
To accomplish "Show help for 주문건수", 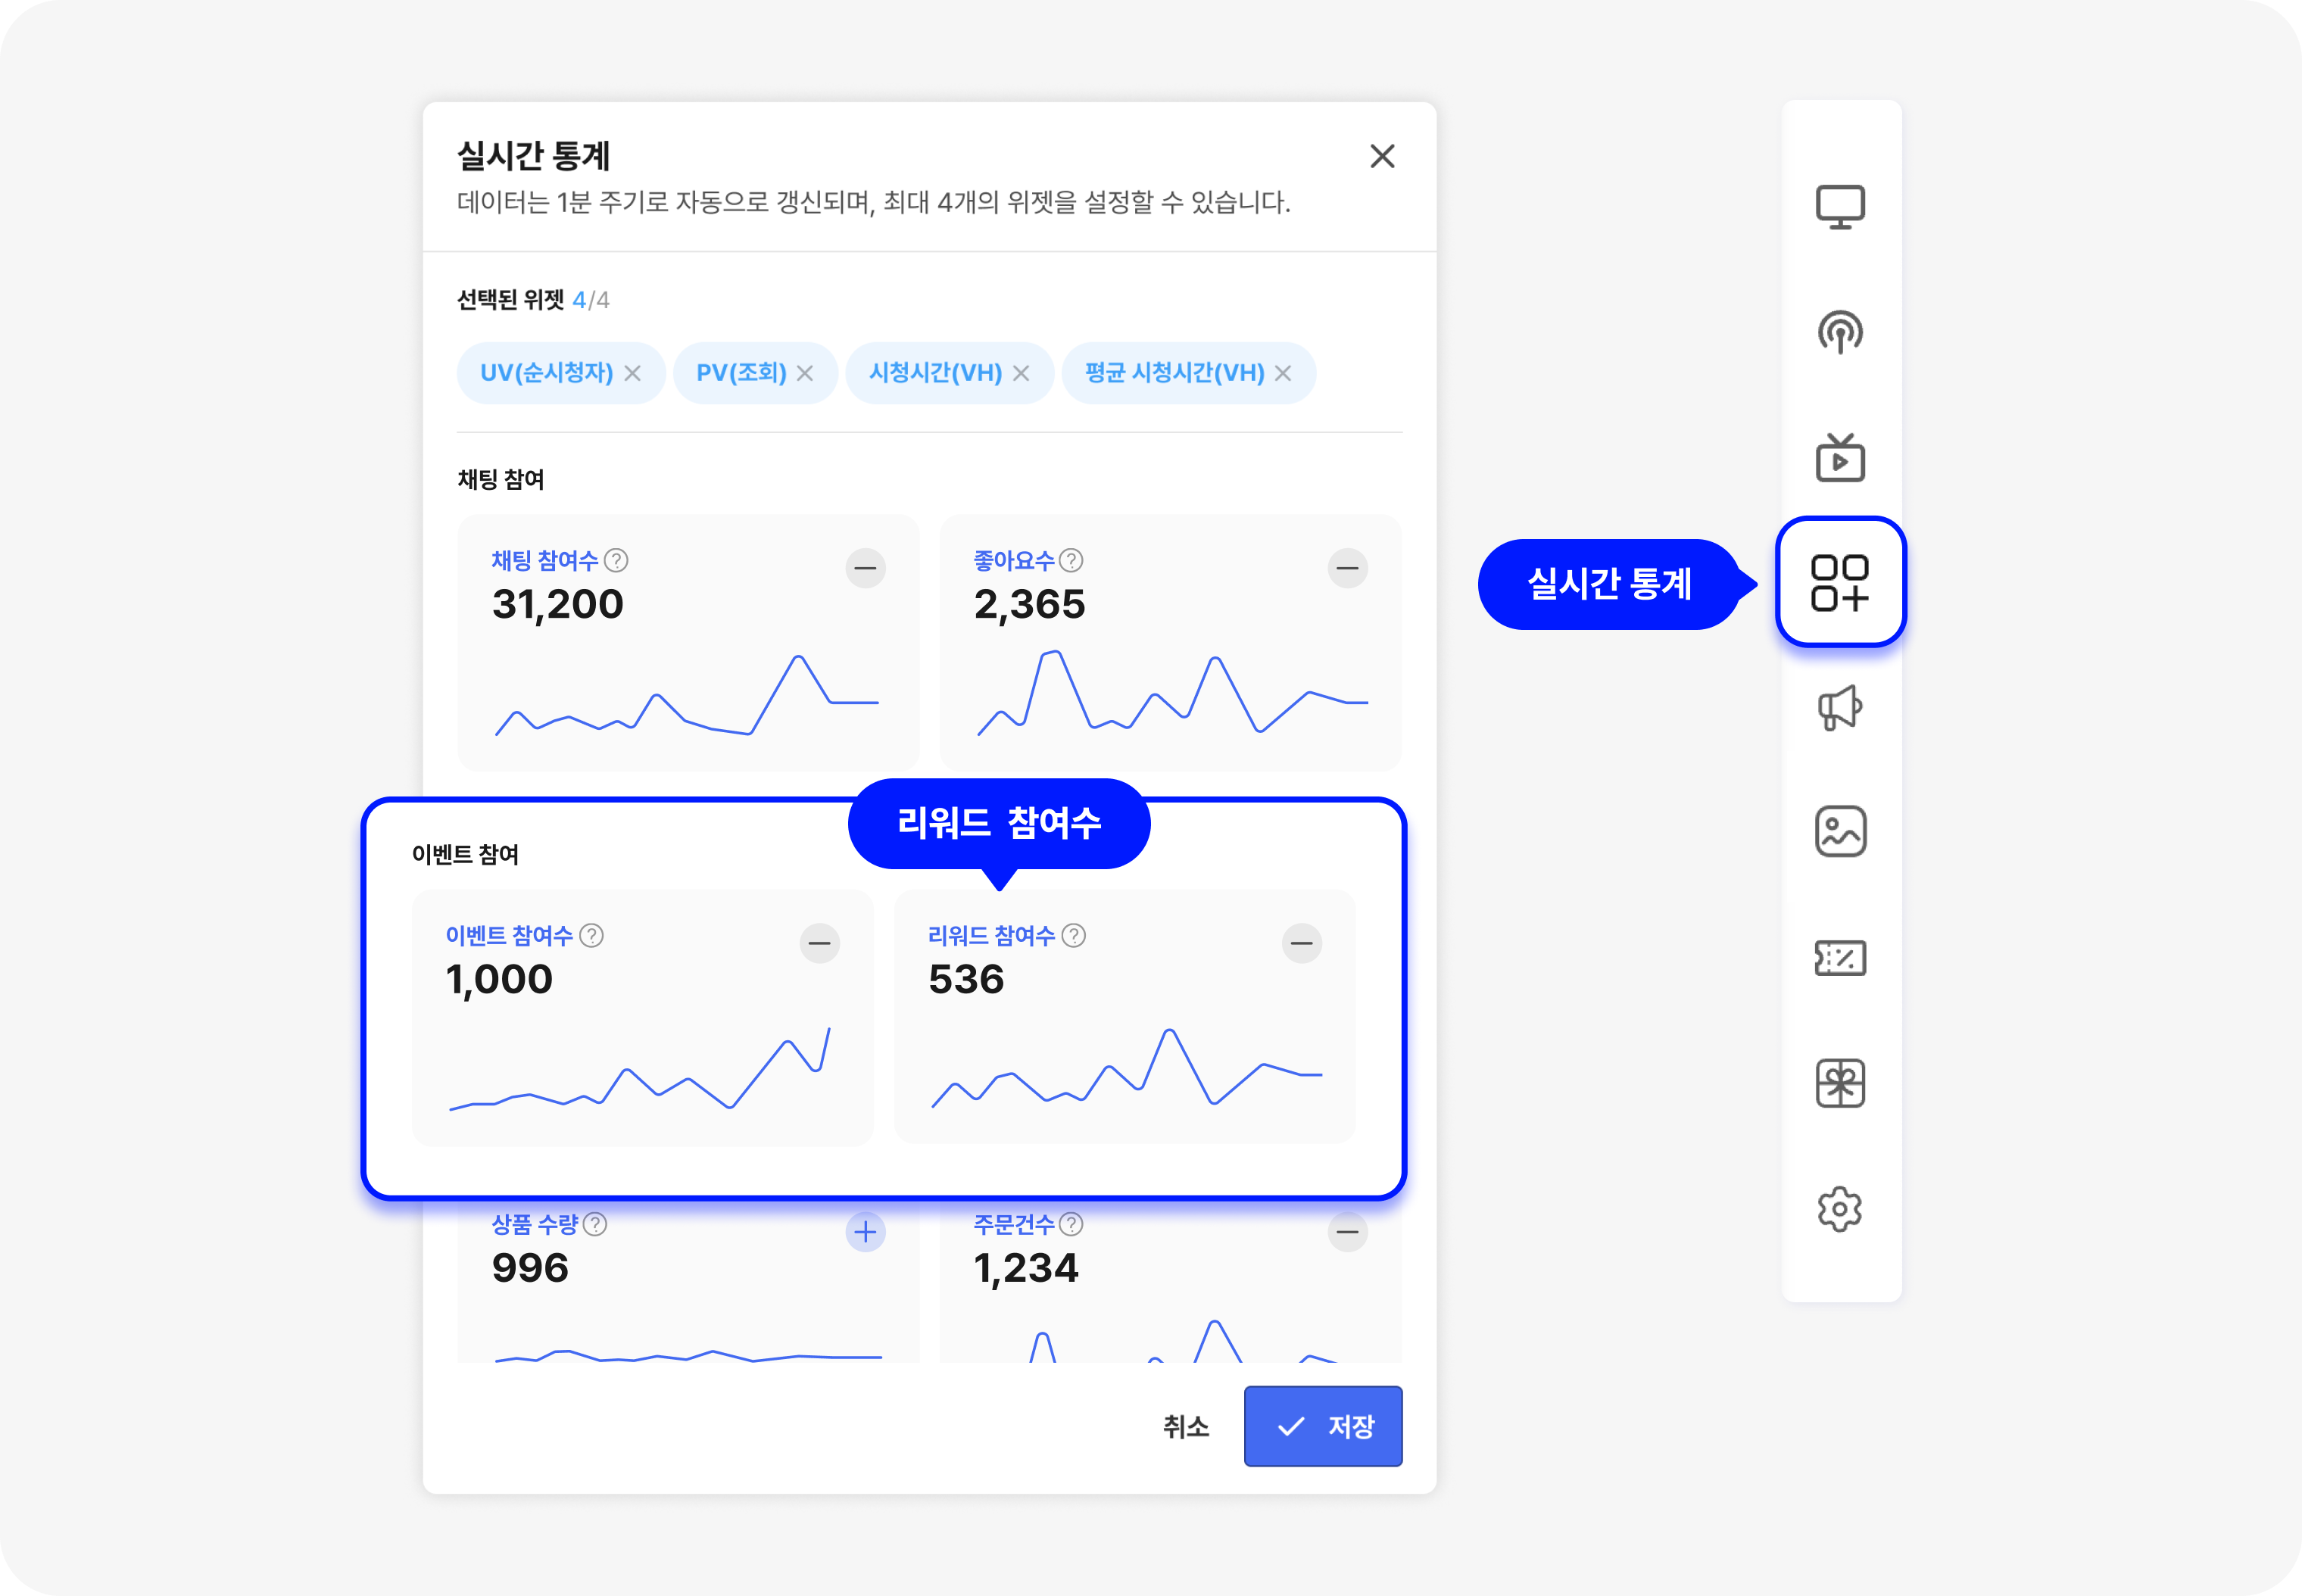I will [x=1071, y=1224].
